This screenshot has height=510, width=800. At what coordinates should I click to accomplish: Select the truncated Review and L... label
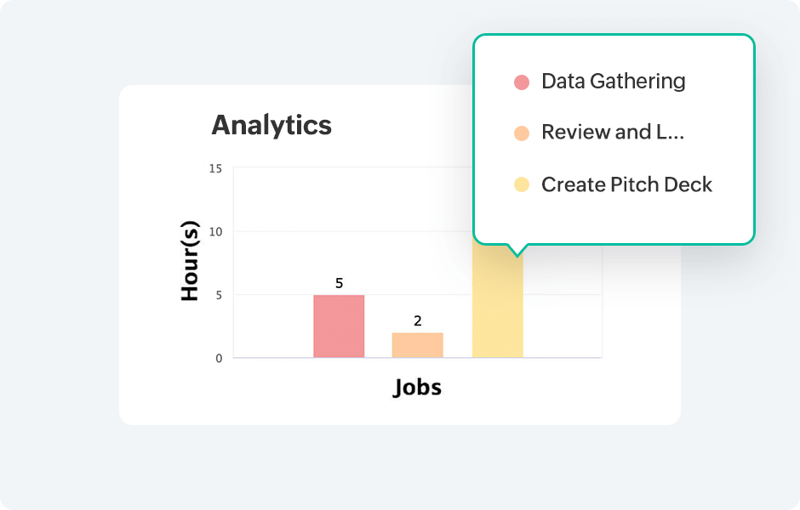pyautogui.click(x=613, y=133)
